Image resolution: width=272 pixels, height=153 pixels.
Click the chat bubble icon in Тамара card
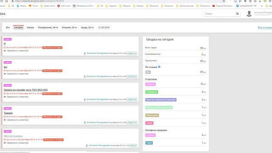(5, 120)
